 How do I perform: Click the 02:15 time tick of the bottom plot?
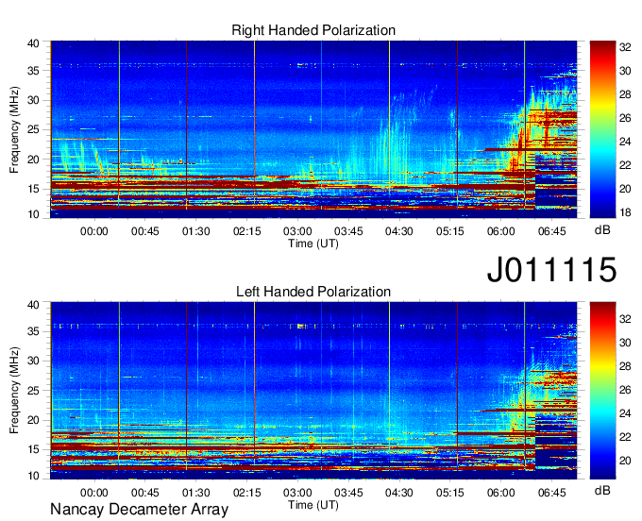tap(247, 493)
